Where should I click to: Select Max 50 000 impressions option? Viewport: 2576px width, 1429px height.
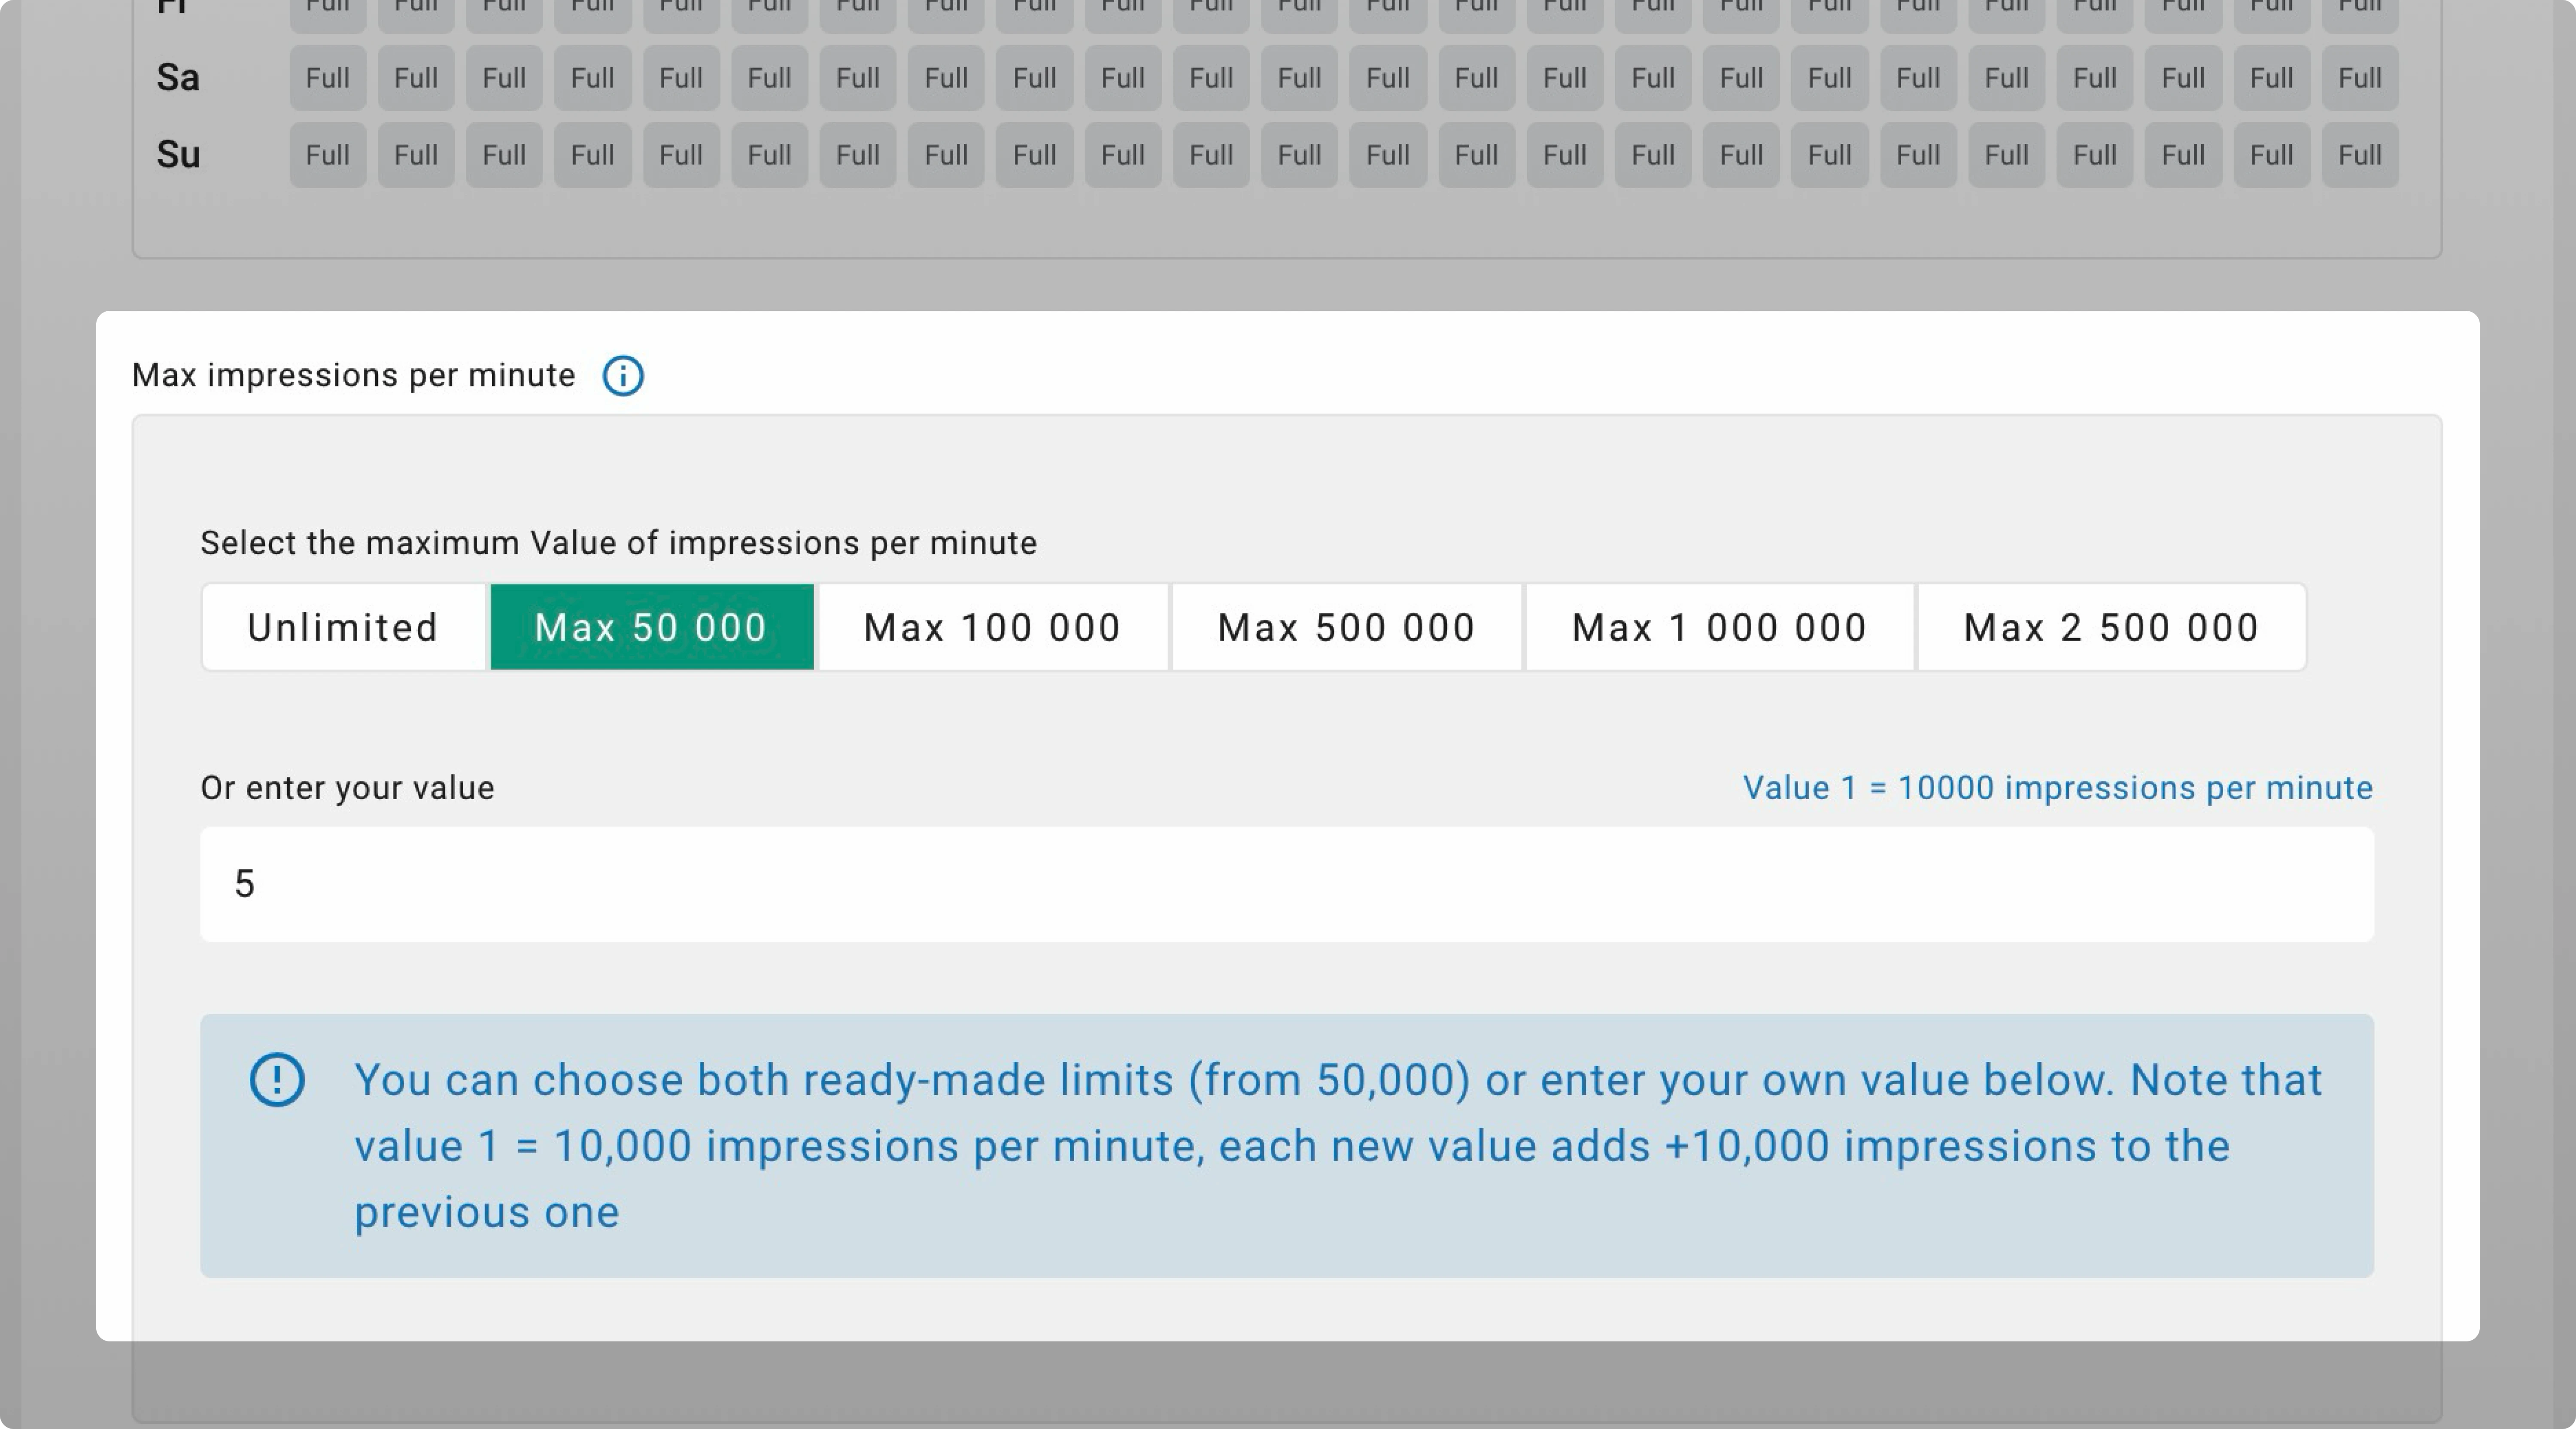(651, 627)
